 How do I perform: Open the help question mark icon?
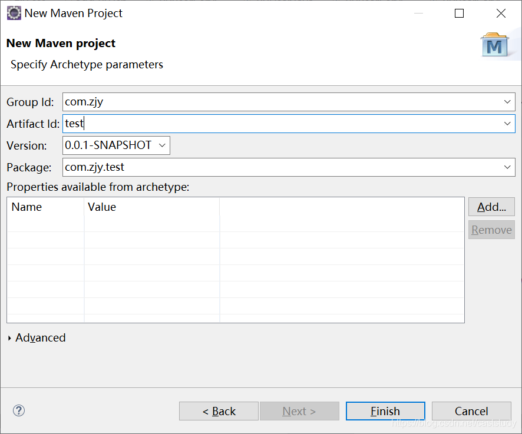(19, 410)
